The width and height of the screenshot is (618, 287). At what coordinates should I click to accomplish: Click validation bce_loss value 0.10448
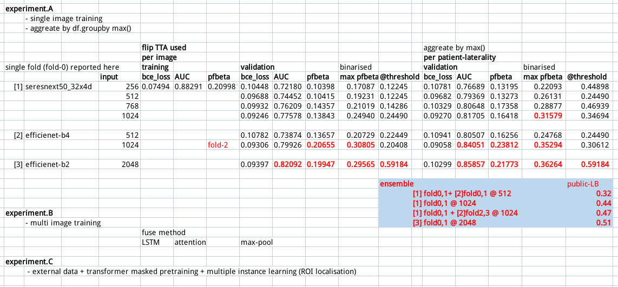pyautogui.click(x=255, y=86)
